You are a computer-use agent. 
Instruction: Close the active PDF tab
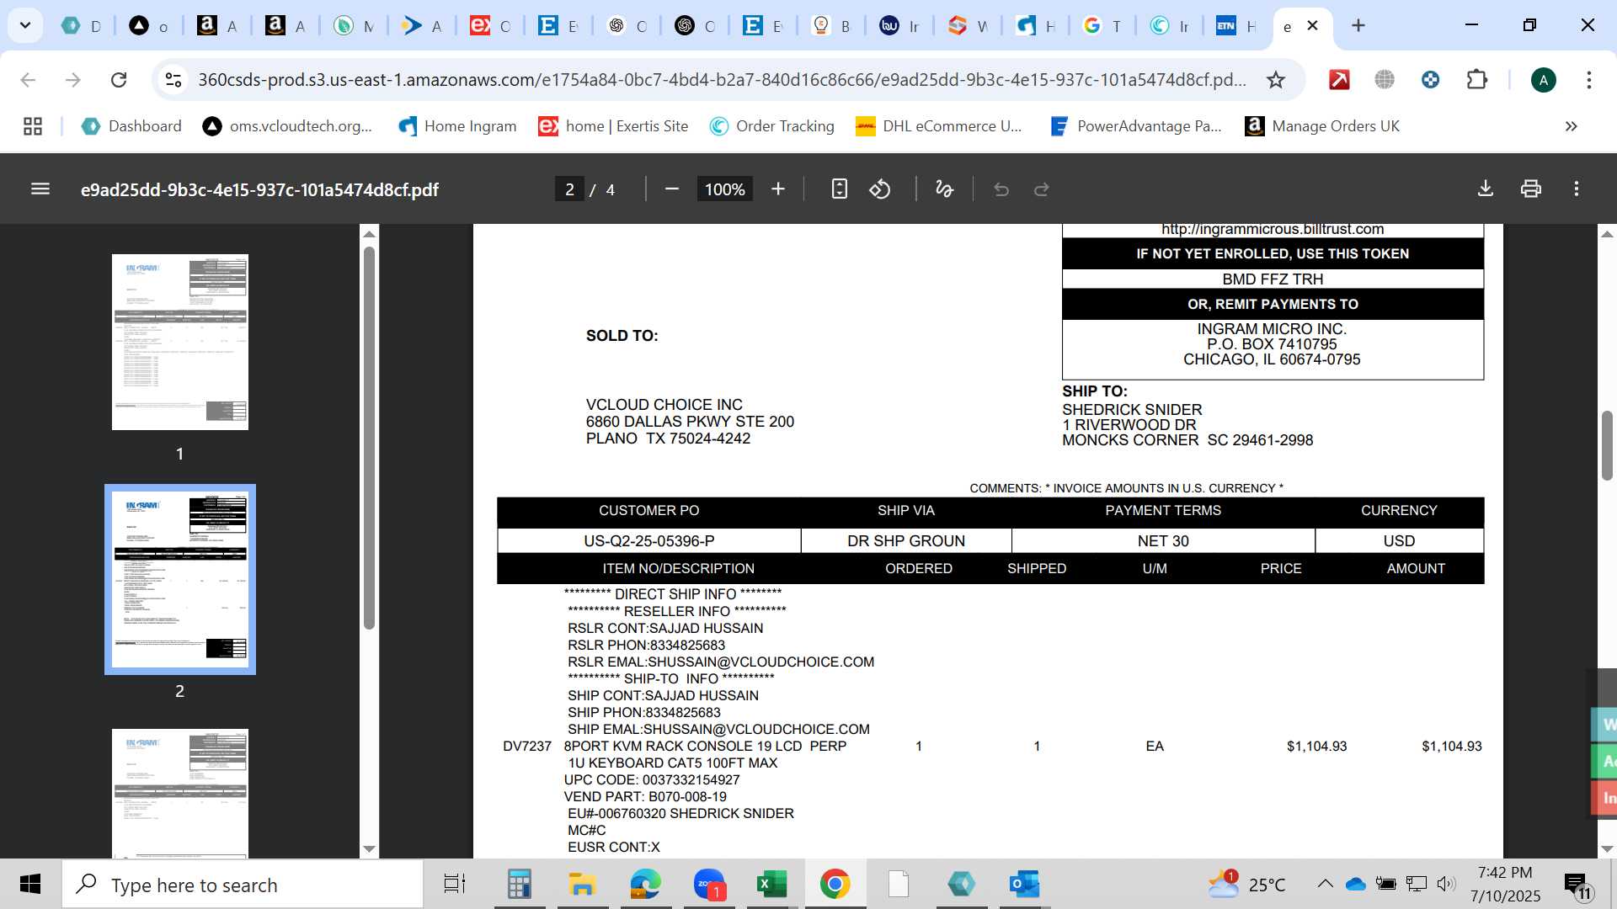pos(1312,25)
